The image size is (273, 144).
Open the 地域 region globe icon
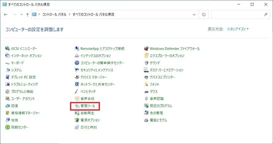pyautogui.click(x=7, y=120)
